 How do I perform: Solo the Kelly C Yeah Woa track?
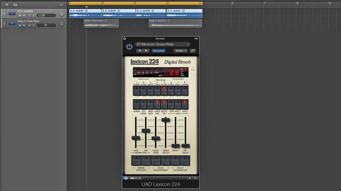click(24, 25)
